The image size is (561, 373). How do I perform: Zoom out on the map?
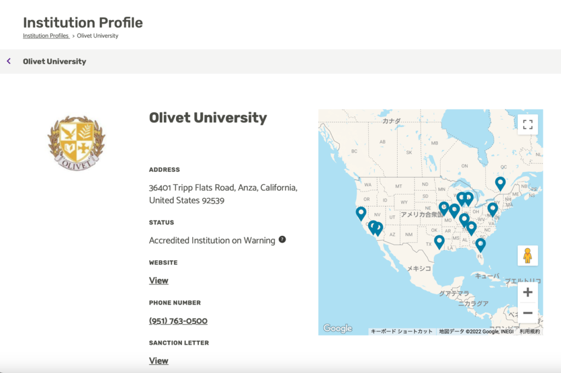click(x=528, y=313)
